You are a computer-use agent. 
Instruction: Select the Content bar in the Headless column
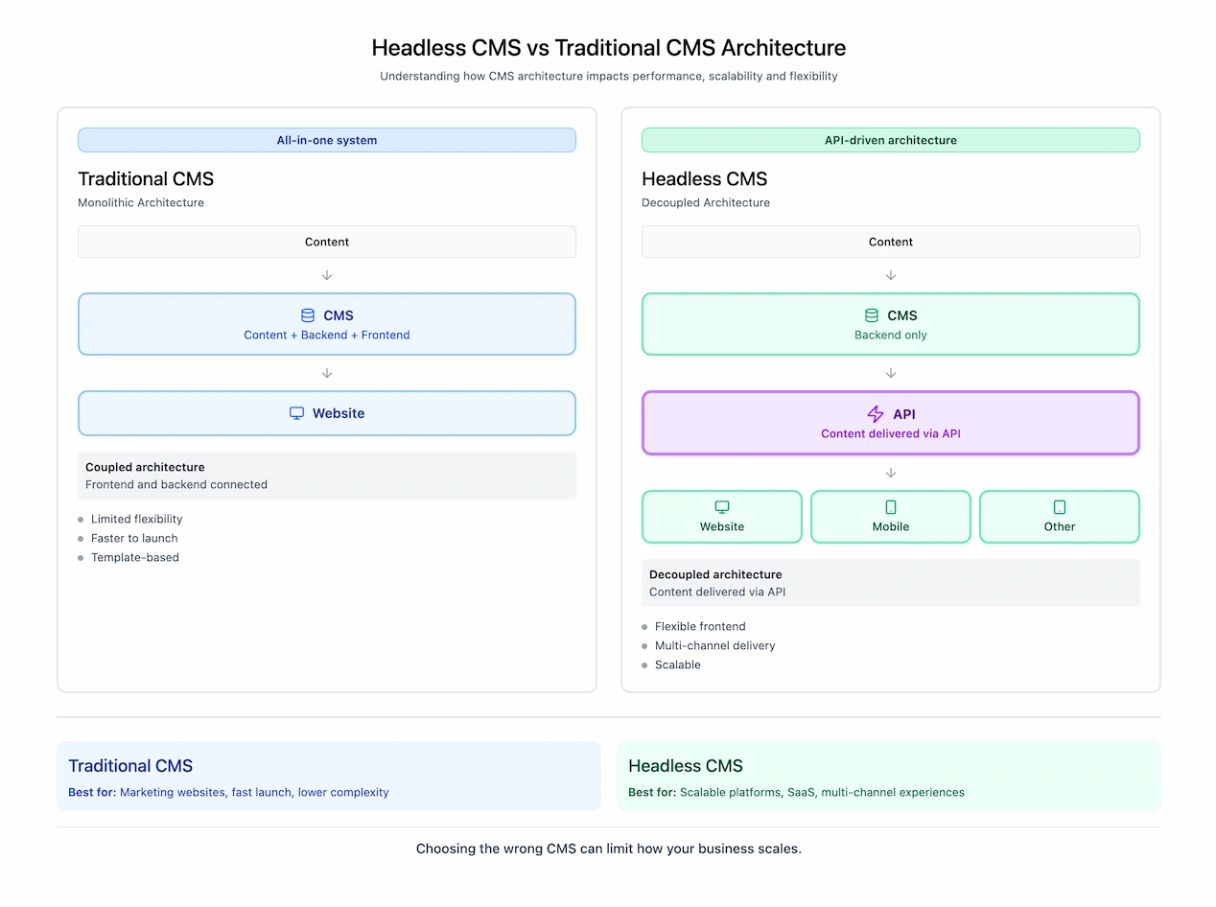(x=890, y=242)
